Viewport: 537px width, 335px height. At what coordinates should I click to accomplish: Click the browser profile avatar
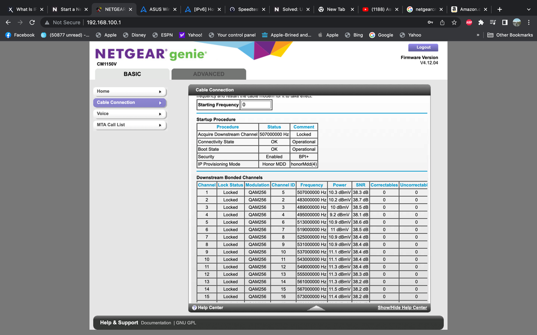point(517,23)
